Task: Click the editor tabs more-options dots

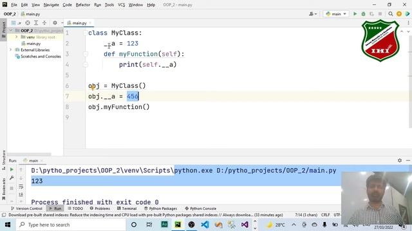Action: click(x=408, y=23)
